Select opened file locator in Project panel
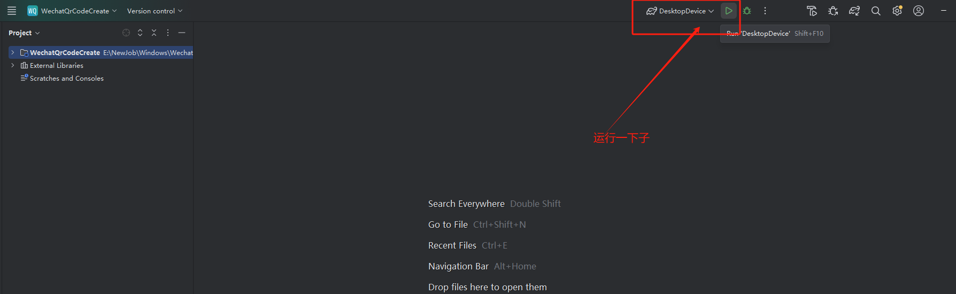Image resolution: width=956 pixels, height=294 pixels. pos(126,33)
